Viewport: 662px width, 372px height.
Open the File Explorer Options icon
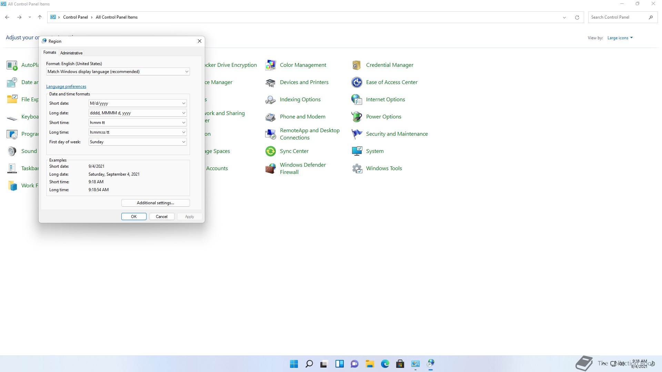(x=12, y=100)
